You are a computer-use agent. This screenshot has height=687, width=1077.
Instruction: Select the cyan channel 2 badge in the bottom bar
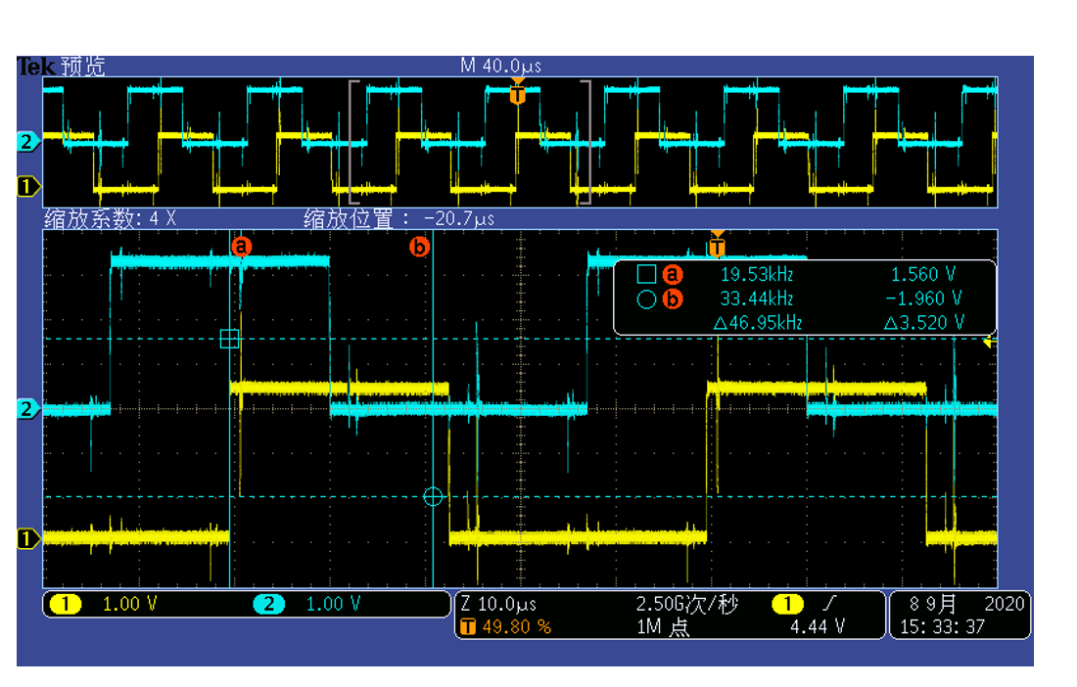pyautogui.click(x=268, y=605)
